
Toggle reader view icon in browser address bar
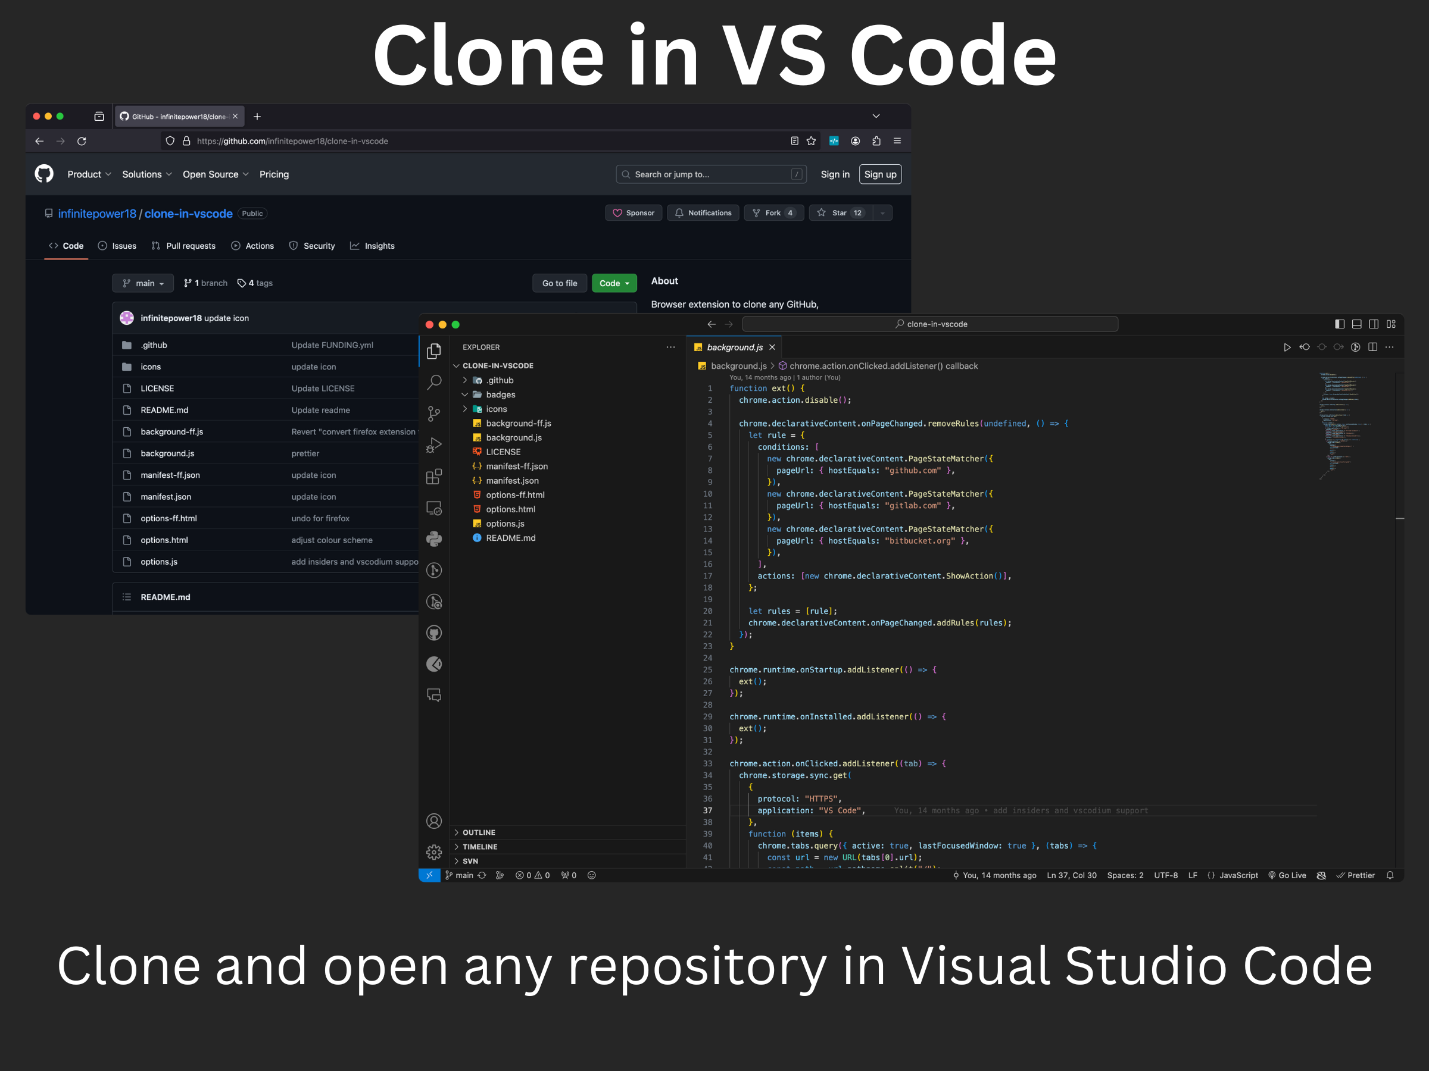tap(795, 141)
